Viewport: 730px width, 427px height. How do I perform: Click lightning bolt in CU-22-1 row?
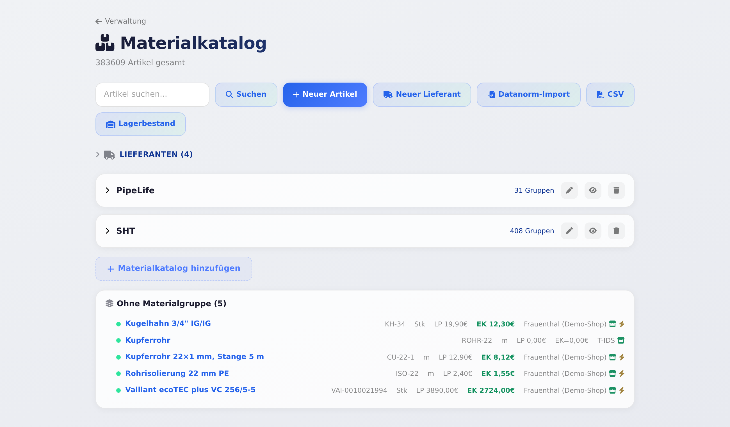click(x=622, y=357)
